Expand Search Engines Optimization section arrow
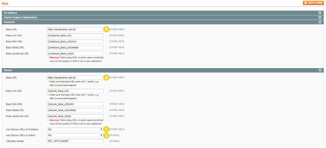The image size is (326, 148). (320, 17)
